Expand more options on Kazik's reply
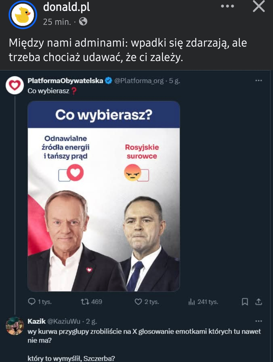This screenshot has width=273, height=362. pyautogui.click(x=259, y=321)
